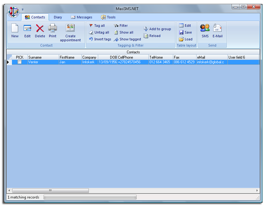Untag all contacts
Viewport: 269px width, 207px height.
point(99,33)
